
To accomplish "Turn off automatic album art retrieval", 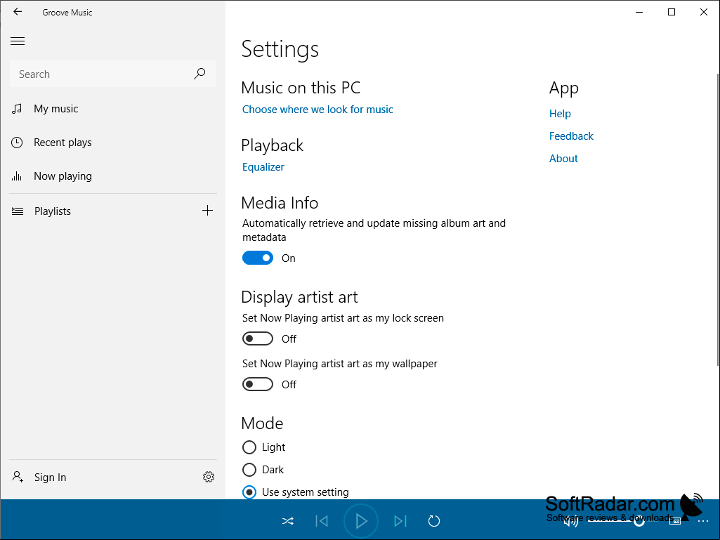I will click(x=258, y=258).
